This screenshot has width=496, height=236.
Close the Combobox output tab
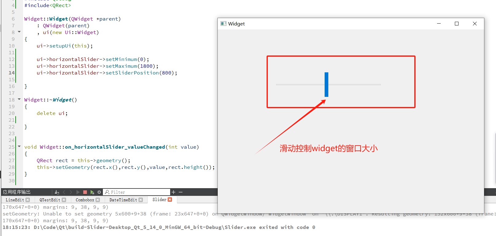(x=98, y=200)
